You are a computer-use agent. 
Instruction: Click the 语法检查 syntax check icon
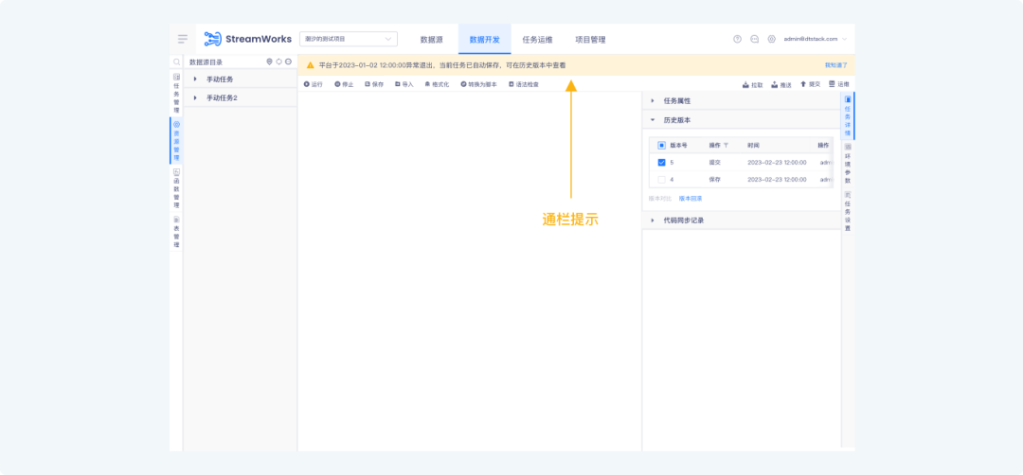511,84
